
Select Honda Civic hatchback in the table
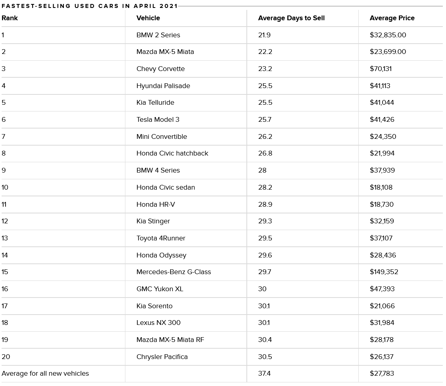click(x=172, y=153)
